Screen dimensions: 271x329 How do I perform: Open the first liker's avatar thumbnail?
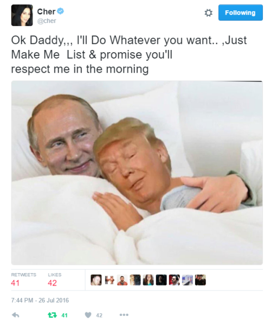click(96, 280)
